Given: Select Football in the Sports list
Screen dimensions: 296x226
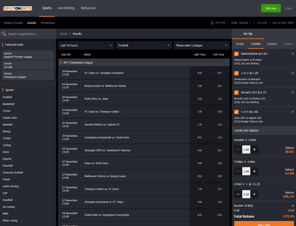Looking at the screenshot, I should 7,97.
